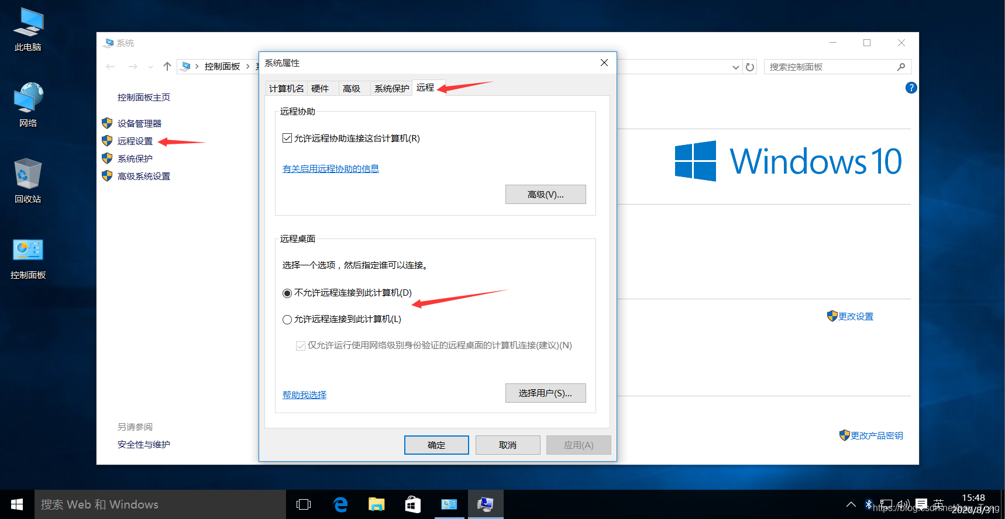1005x519 pixels.
Task: Switch to Control Panel taskbar window
Action: pos(449,504)
